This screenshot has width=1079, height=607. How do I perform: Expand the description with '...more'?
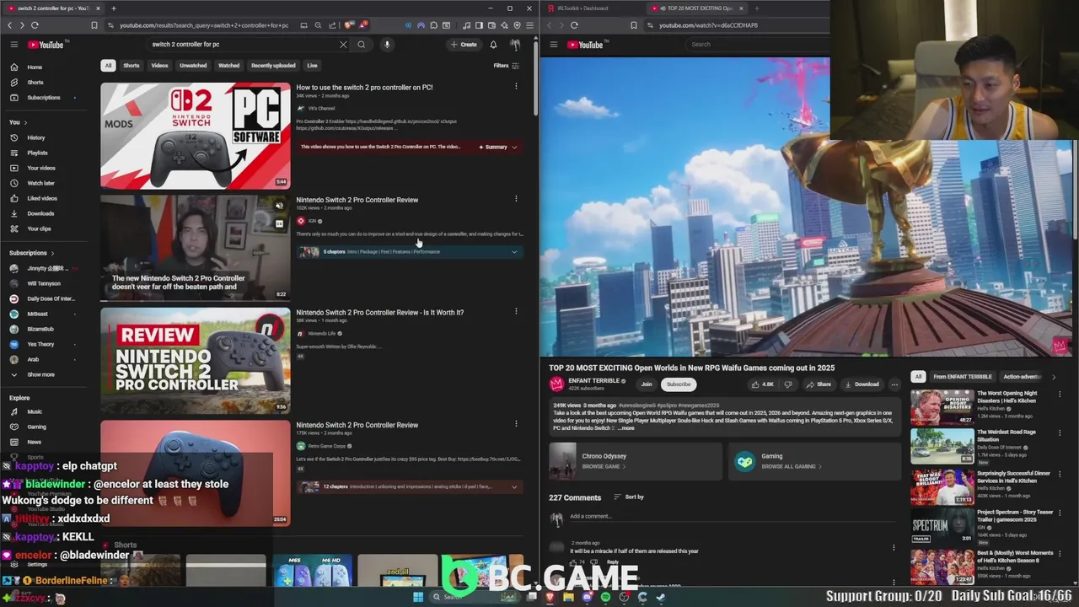coord(626,428)
